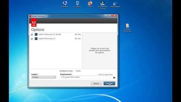Image resolution: width=181 pixels, height=102 pixels.
Task: Click the Emplacement path input field
Action: tap(86, 77)
